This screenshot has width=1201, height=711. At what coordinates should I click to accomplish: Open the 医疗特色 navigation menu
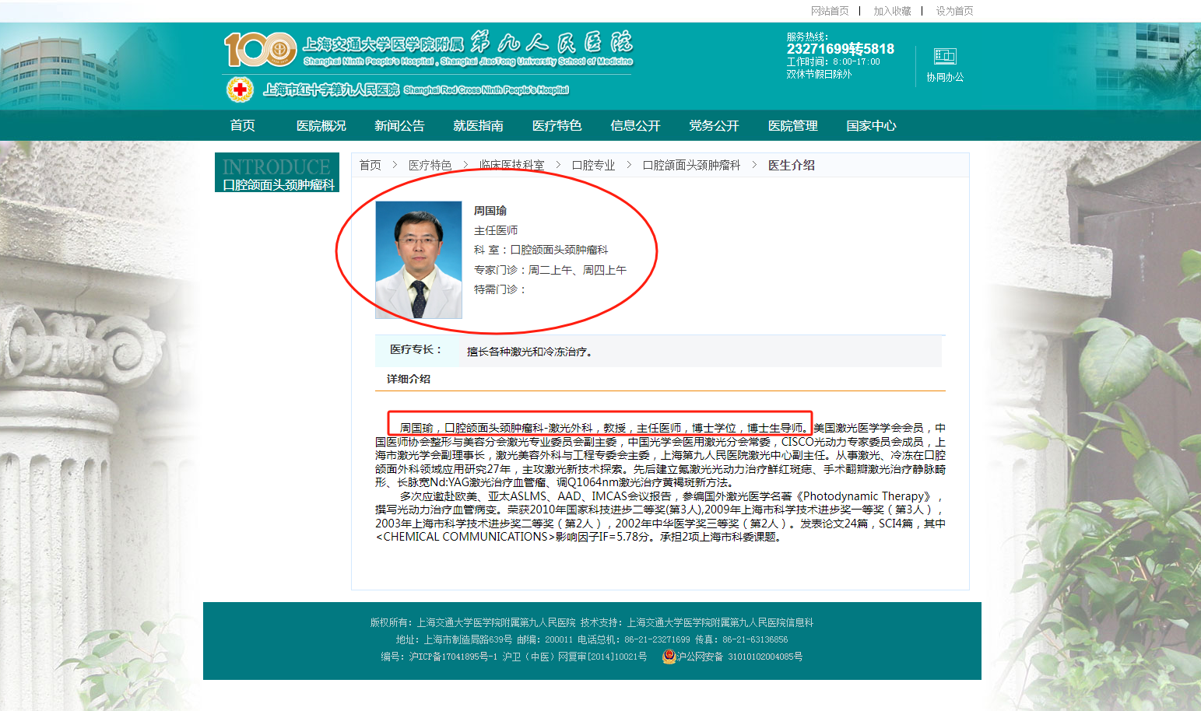(557, 125)
